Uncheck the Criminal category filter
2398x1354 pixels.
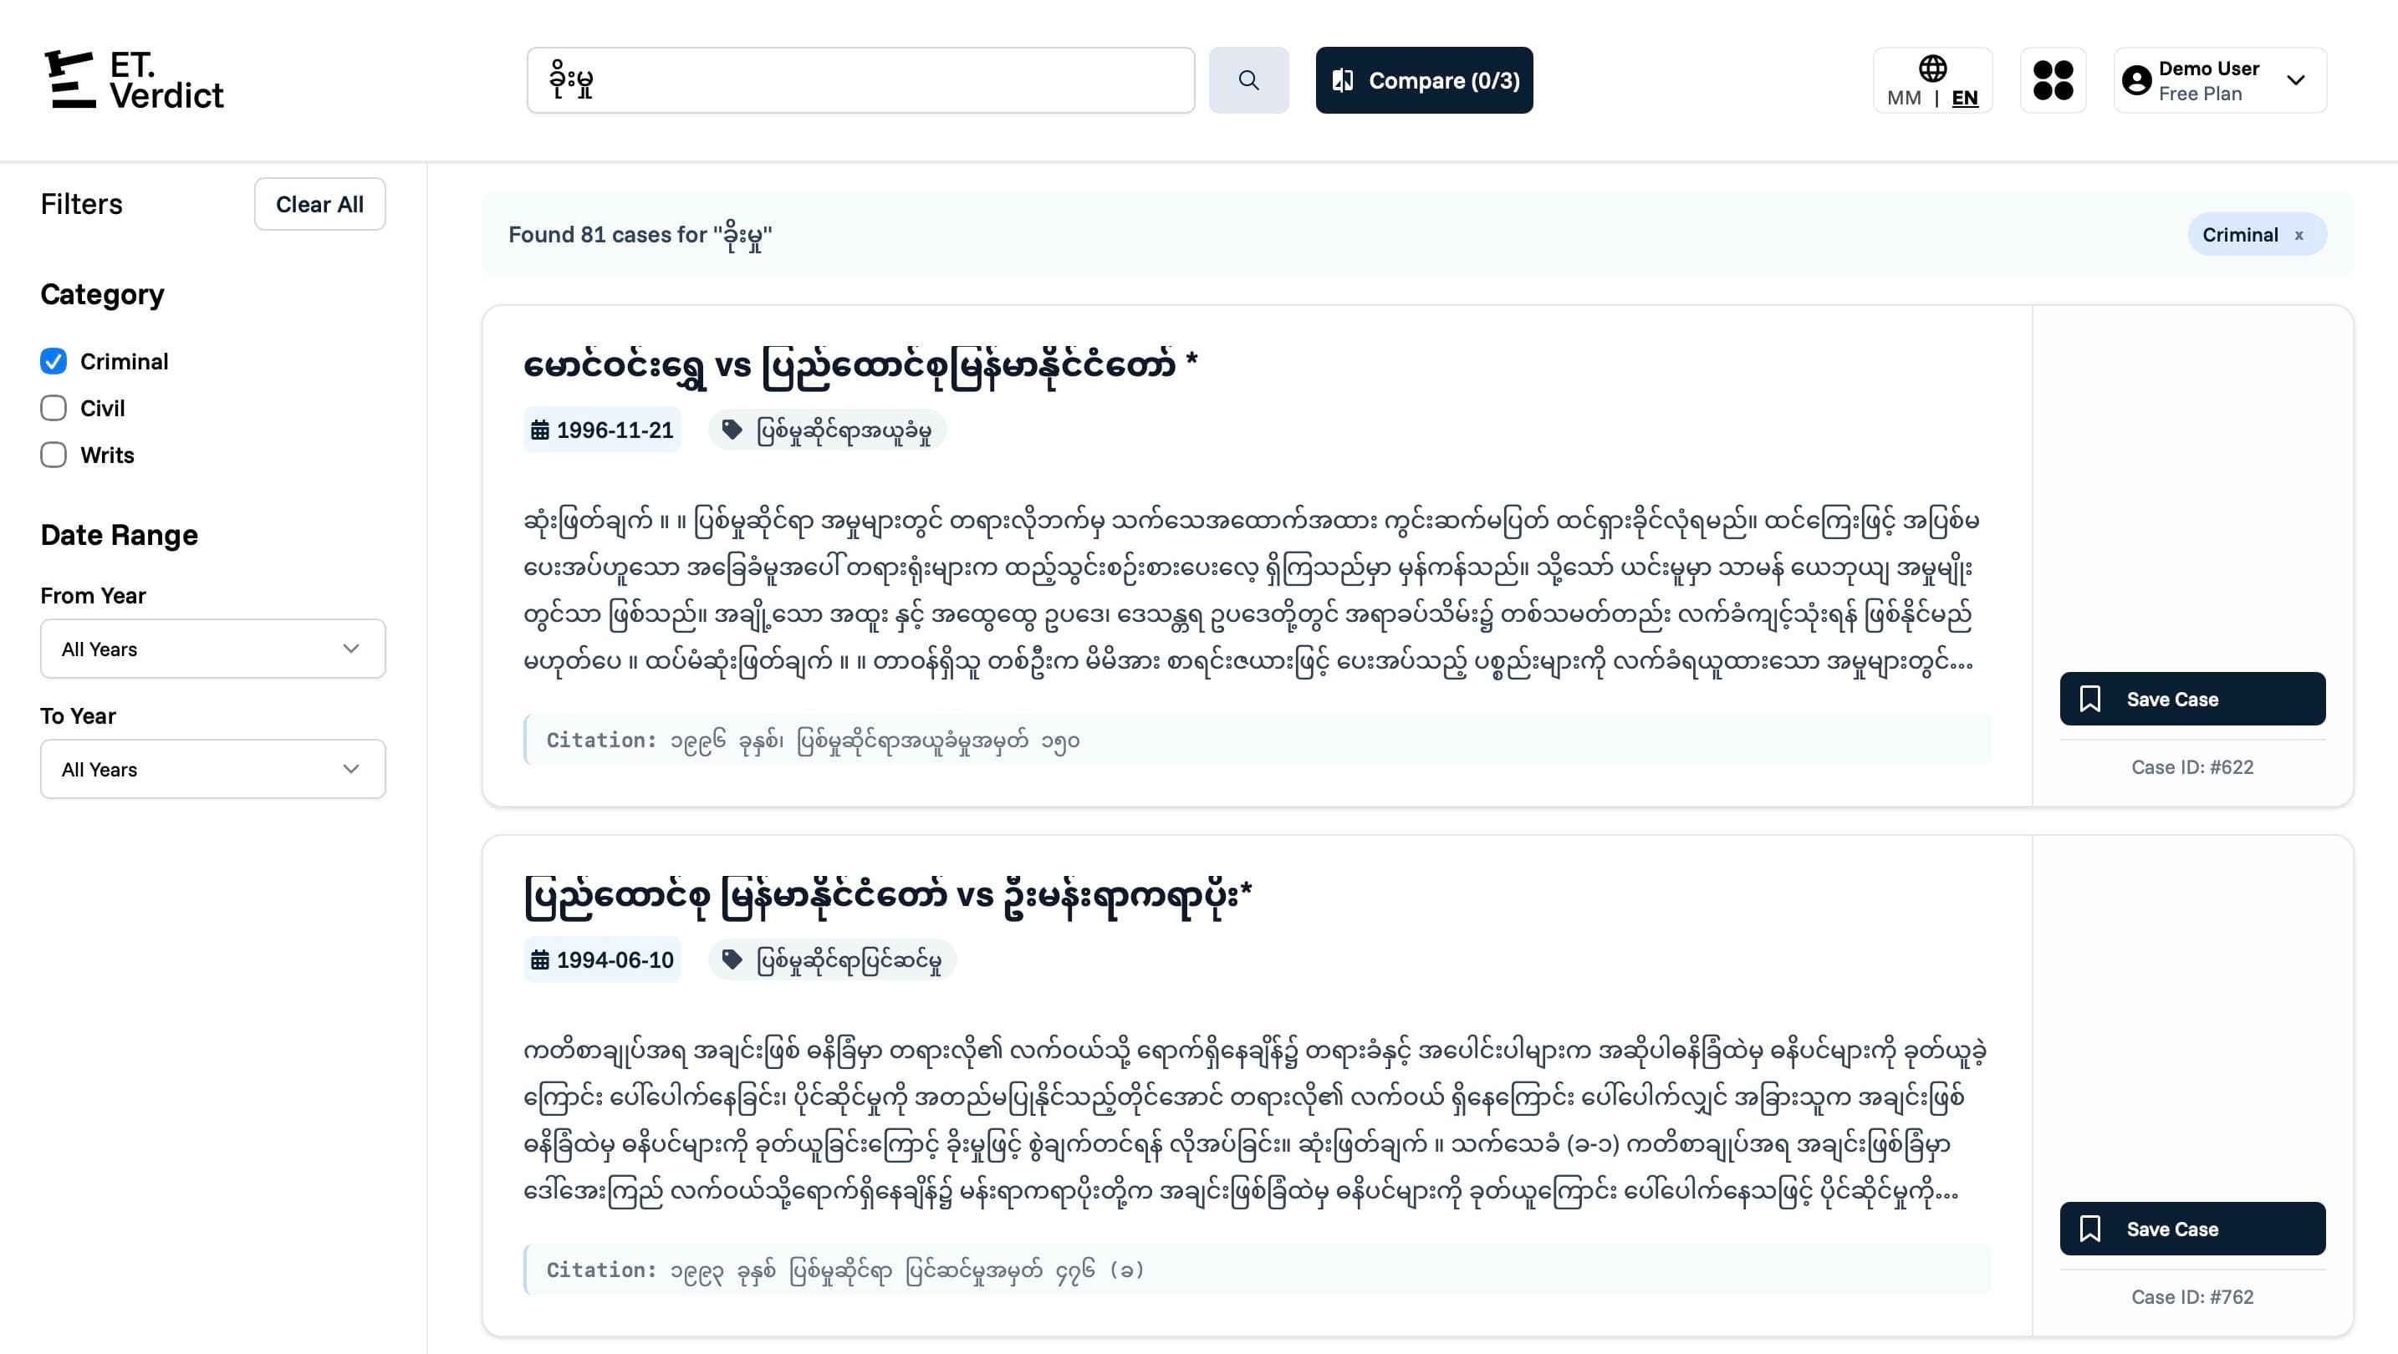(53, 361)
